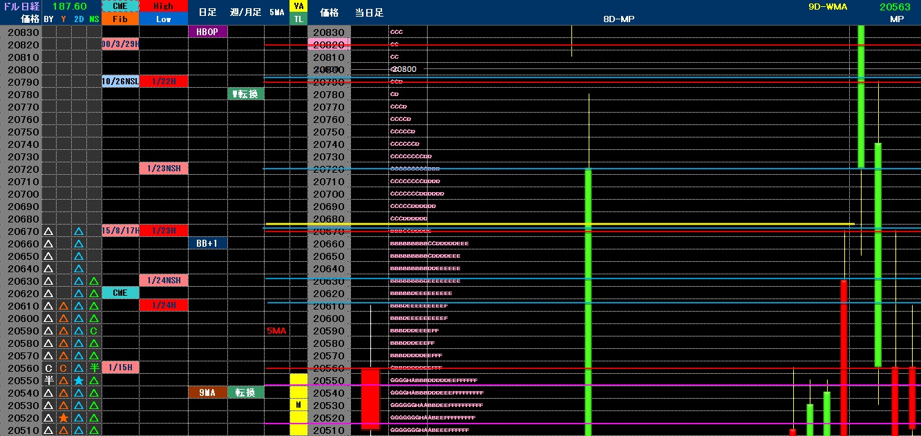Image resolution: width=921 pixels, height=436 pixels.
Task: Click the CME header button
Action: tap(120, 6)
